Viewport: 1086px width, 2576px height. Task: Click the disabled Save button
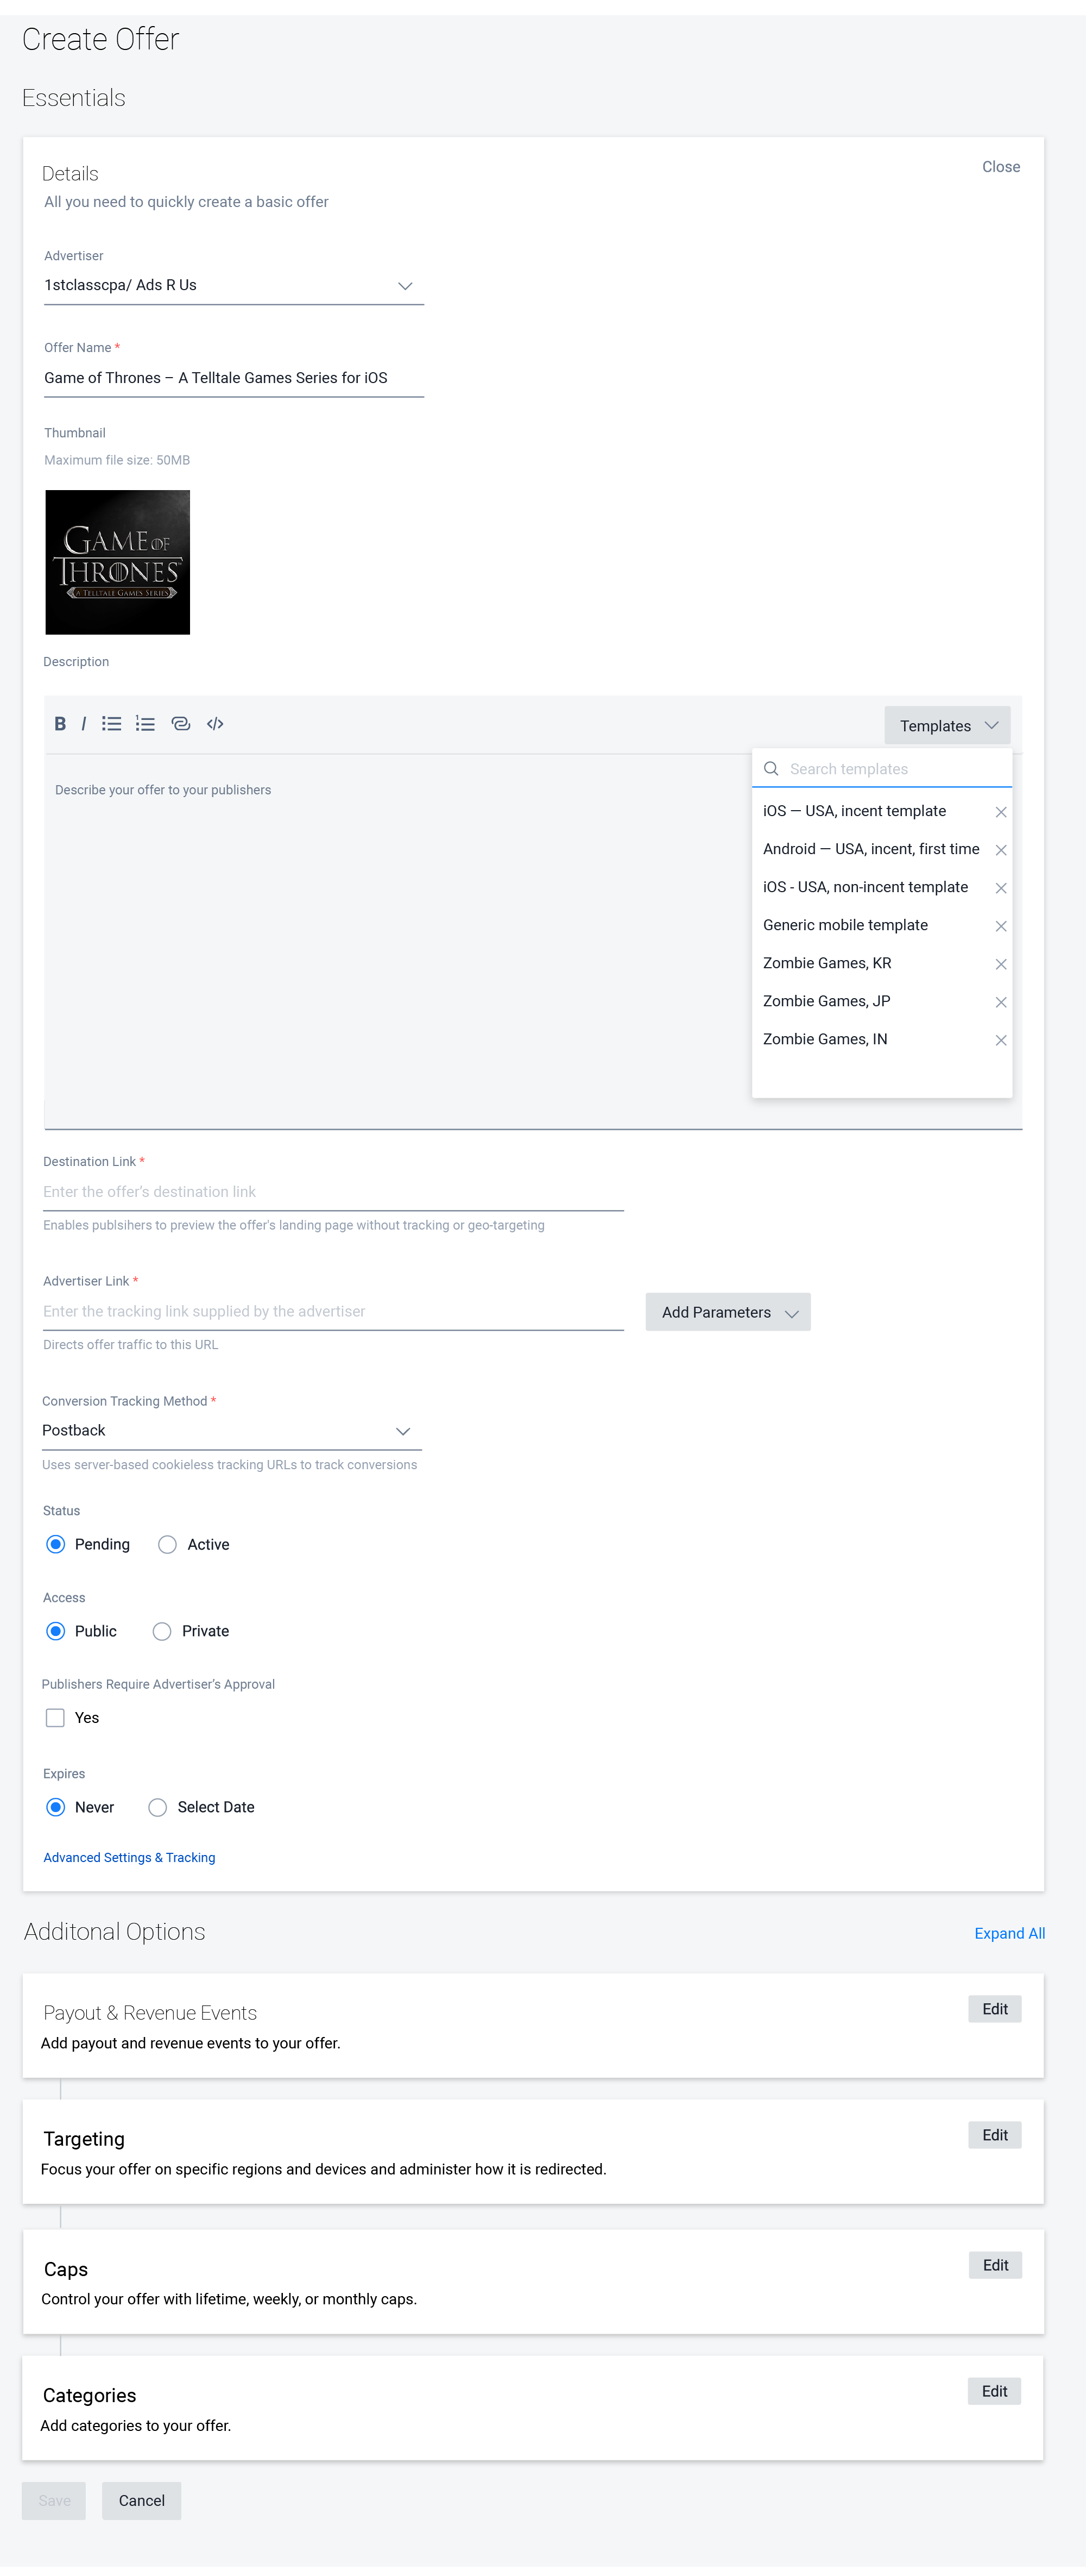coord(54,2501)
